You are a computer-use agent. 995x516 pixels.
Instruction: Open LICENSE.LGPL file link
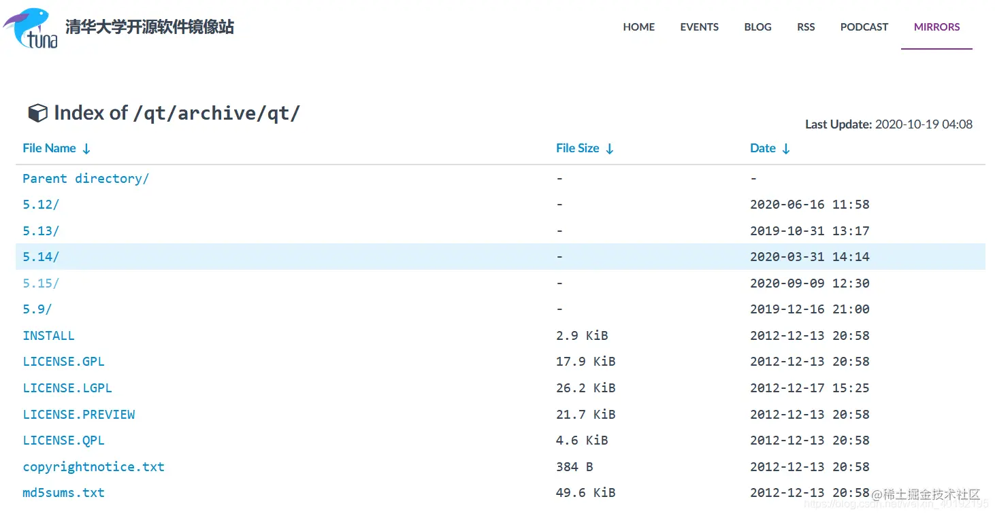67,388
